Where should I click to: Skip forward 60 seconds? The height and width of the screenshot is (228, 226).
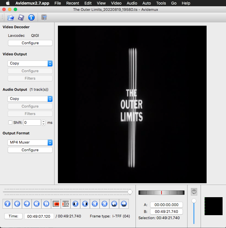[124, 204]
